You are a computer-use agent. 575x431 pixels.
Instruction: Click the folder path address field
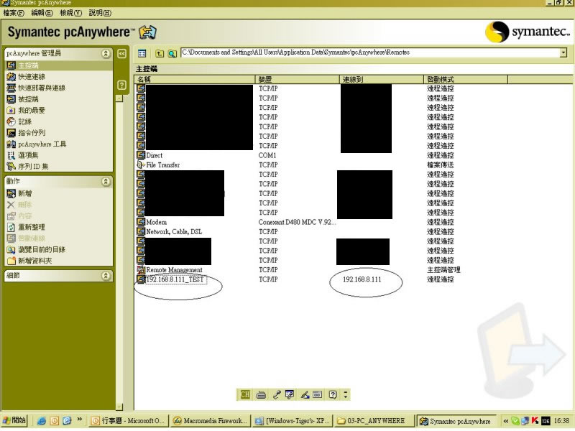[x=370, y=52]
